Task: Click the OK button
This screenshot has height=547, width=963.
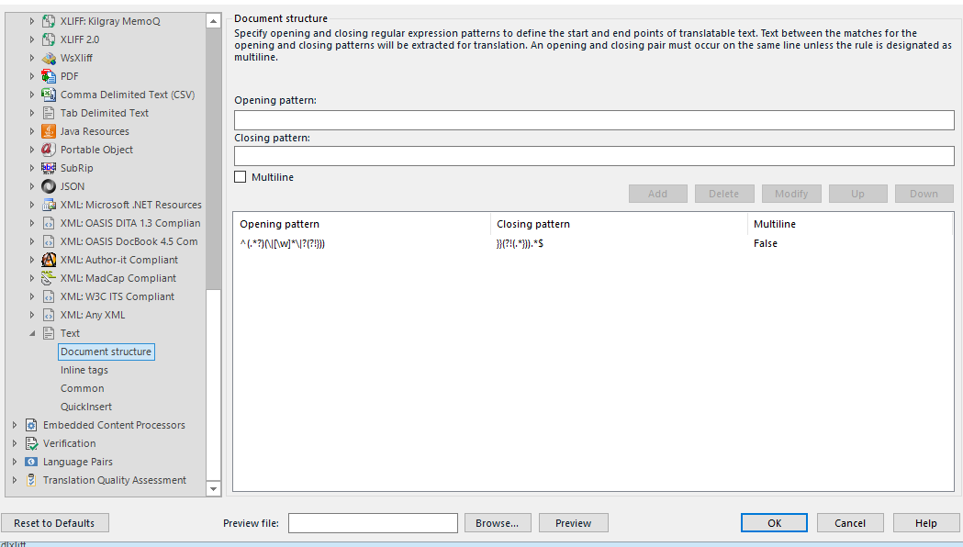Action: [x=774, y=523]
